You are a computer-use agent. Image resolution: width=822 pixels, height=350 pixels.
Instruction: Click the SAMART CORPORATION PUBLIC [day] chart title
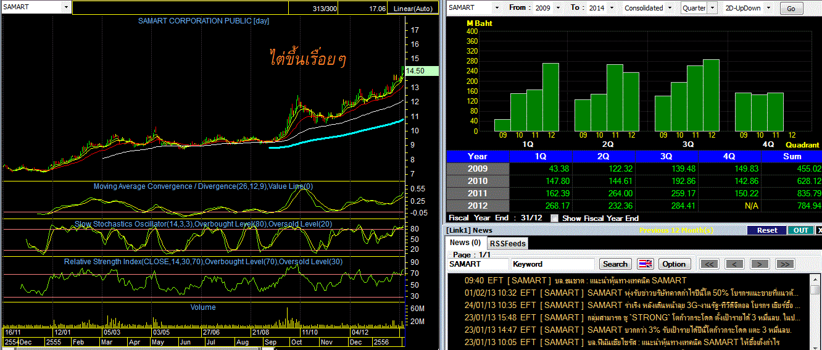(x=204, y=21)
